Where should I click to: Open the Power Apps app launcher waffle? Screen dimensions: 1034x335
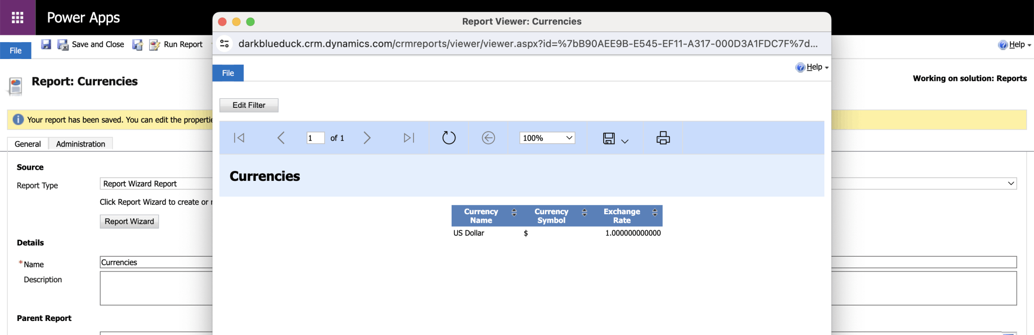tap(17, 17)
